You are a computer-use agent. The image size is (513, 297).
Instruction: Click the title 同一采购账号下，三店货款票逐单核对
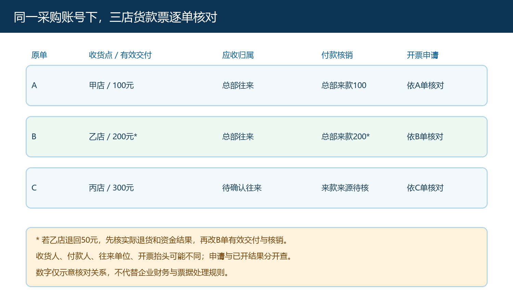pos(115,17)
